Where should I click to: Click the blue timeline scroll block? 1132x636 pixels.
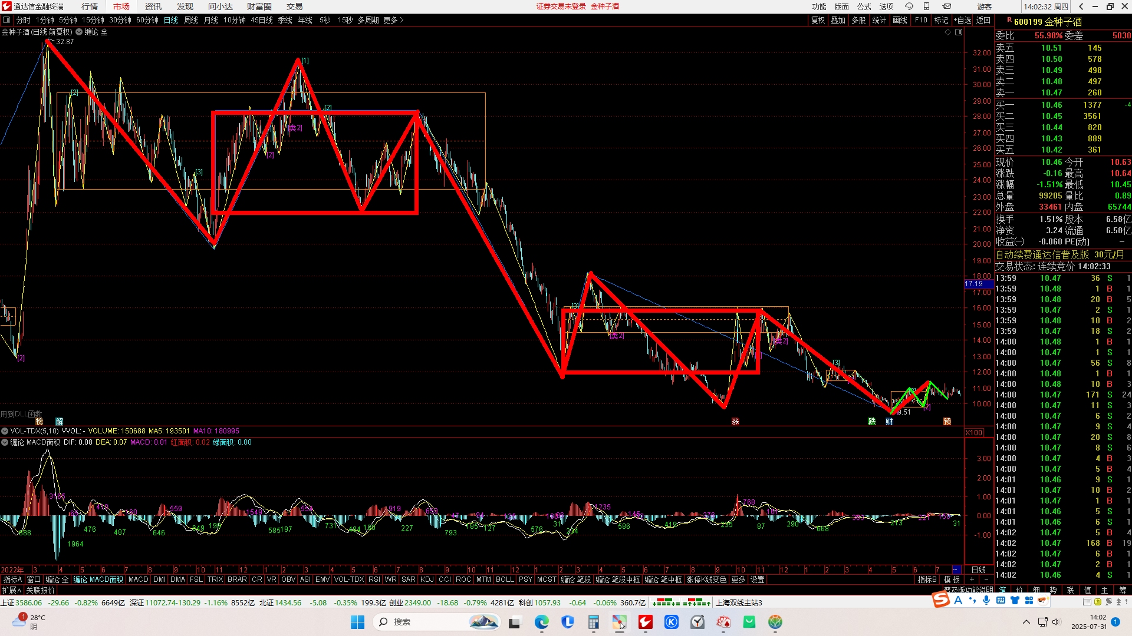pyautogui.click(x=956, y=569)
